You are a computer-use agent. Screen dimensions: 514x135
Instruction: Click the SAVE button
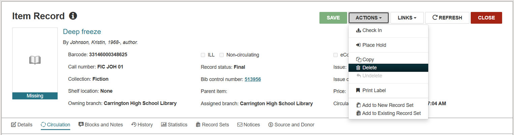coord(333,18)
